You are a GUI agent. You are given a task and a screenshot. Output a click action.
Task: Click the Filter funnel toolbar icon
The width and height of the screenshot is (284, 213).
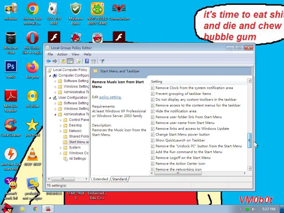(x=102, y=61)
